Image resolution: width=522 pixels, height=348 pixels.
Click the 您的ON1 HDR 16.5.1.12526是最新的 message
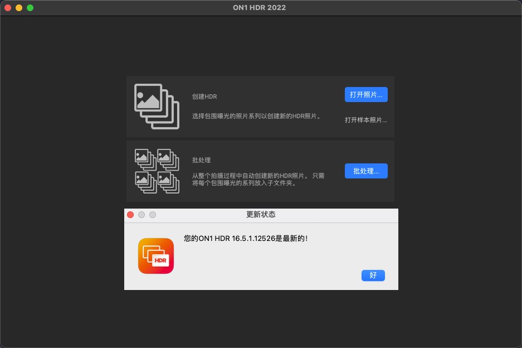[246, 238]
